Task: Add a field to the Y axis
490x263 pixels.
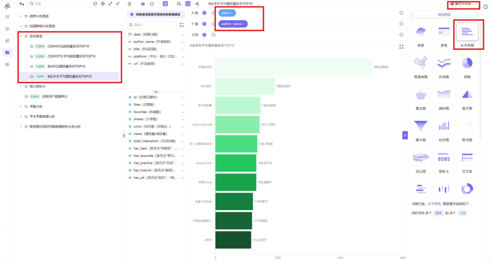Action: pyautogui.click(x=204, y=24)
